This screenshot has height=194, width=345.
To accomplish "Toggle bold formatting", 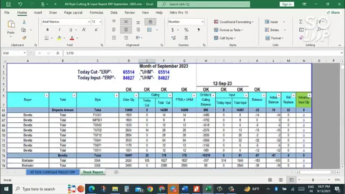I will point(47,30).
